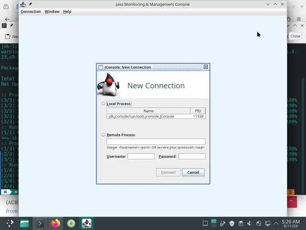Focus the Username input field
This screenshot has width=306, height=230.
[141, 156]
